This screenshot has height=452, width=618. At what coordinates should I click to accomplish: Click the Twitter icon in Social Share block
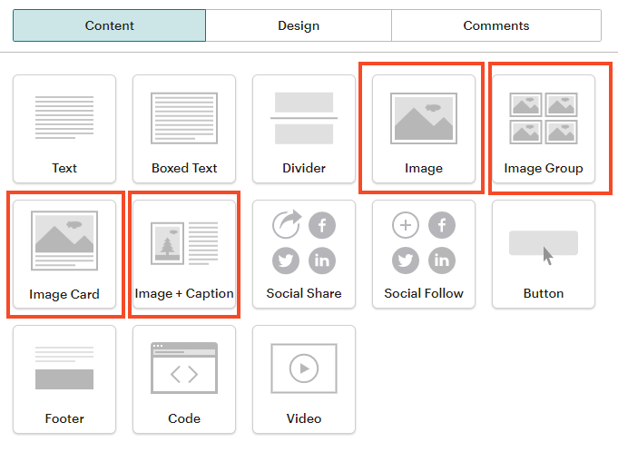286,260
